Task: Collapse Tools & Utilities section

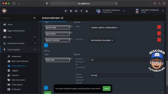Action: (x=19, y=50)
